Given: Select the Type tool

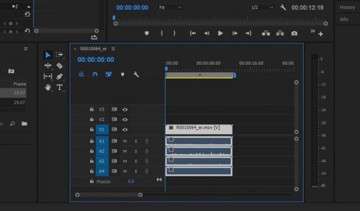Looking at the screenshot, I should pos(60,87).
